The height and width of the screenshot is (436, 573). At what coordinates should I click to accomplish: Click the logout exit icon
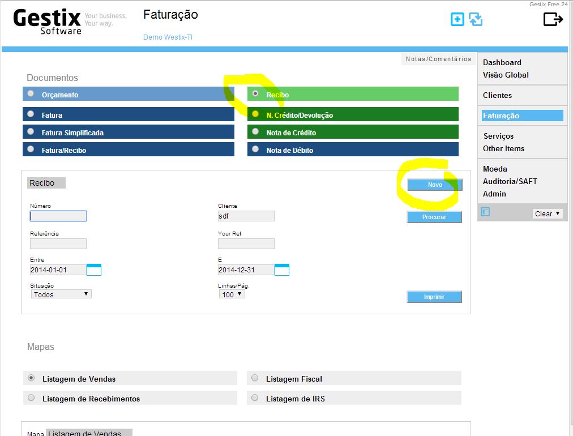tap(553, 19)
